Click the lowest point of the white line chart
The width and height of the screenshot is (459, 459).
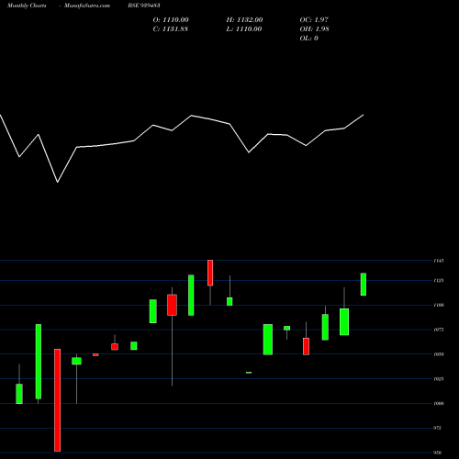pyautogui.click(x=58, y=183)
